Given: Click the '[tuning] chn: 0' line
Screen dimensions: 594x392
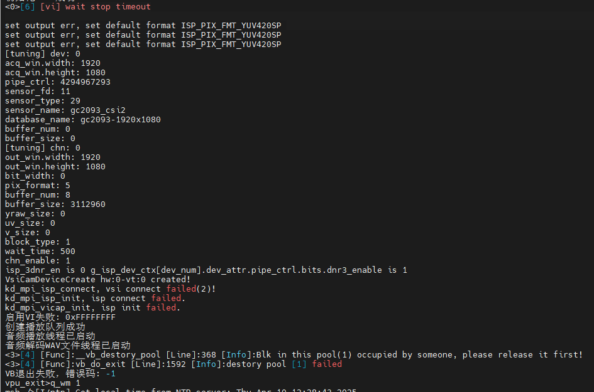Looking at the screenshot, I should tap(43, 148).
